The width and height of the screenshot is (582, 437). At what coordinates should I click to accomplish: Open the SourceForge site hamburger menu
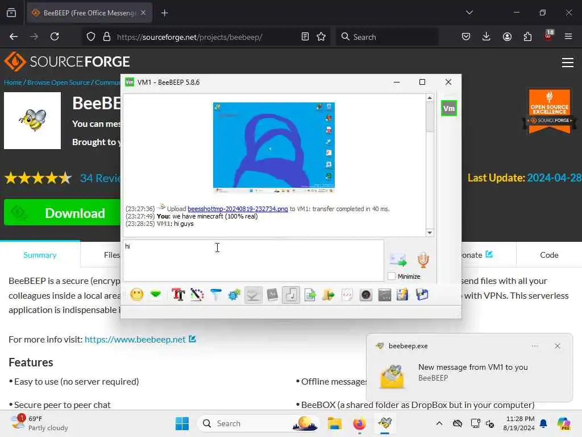[568, 63]
